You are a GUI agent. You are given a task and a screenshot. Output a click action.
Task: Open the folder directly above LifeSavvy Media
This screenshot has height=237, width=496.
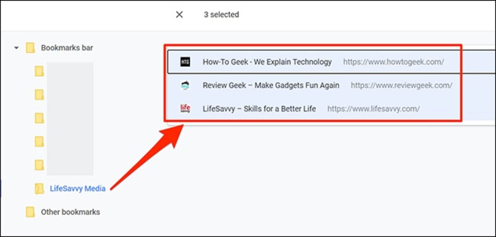39,165
